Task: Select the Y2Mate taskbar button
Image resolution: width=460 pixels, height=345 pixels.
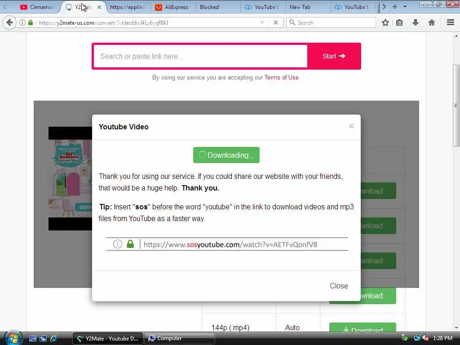Action: (x=108, y=338)
